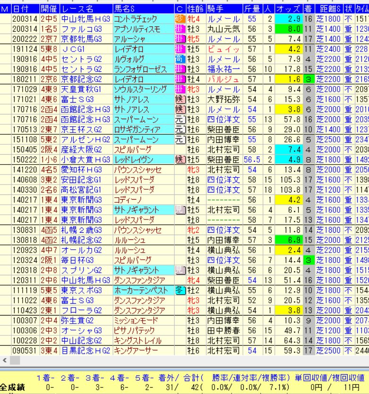Click date cell 090531

(x=25, y=350)
